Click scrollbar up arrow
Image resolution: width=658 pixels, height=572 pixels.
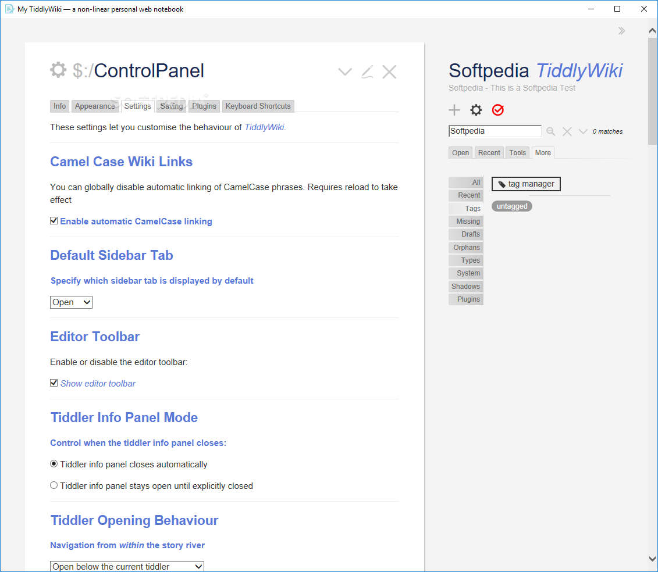click(652, 30)
